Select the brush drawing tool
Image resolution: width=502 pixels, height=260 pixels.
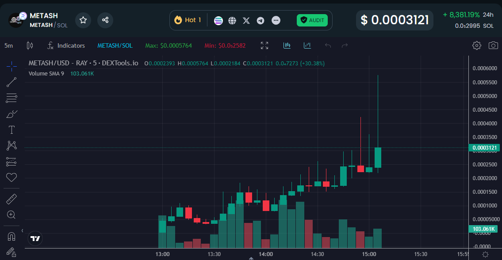(11, 114)
